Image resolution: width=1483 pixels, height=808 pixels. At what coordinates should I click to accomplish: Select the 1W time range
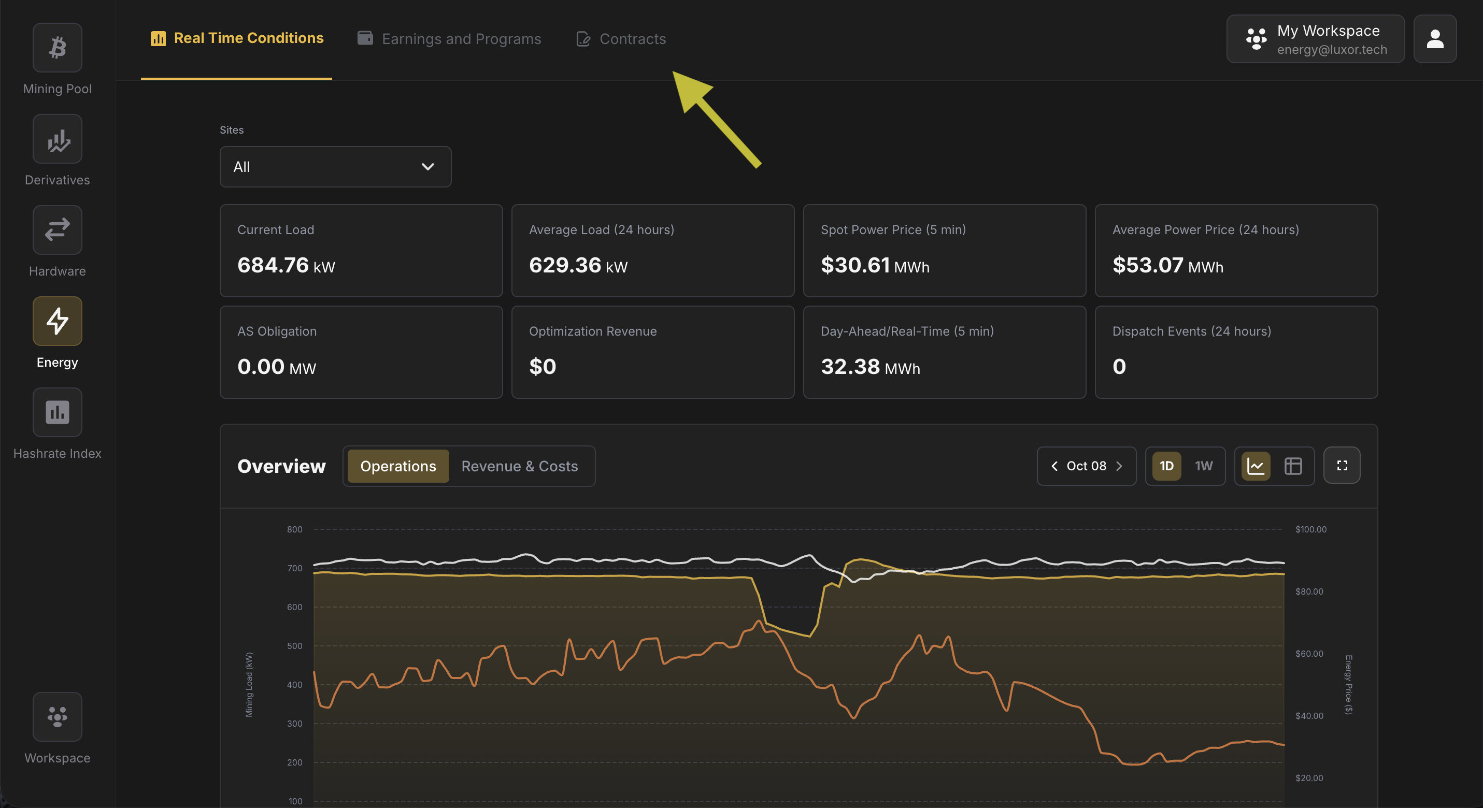[1203, 466]
